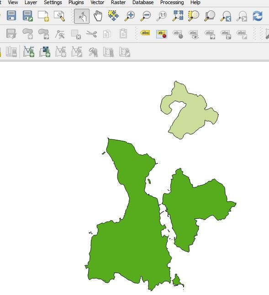Open the Composer Manager icon

60,16
